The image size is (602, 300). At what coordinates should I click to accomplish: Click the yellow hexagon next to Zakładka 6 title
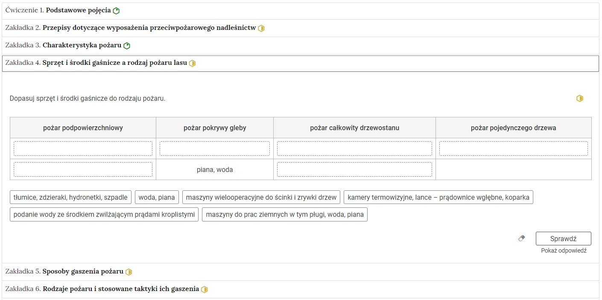(205, 289)
